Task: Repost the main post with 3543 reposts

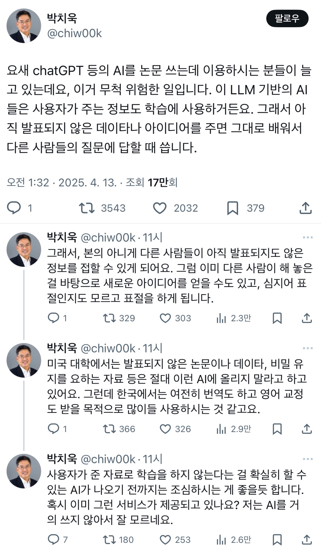Action: click(x=87, y=208)
